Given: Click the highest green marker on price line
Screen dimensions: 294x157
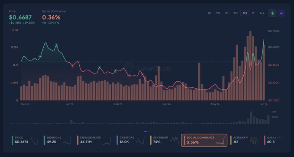Looking at the screenshot, I should (x=56, y=45).
